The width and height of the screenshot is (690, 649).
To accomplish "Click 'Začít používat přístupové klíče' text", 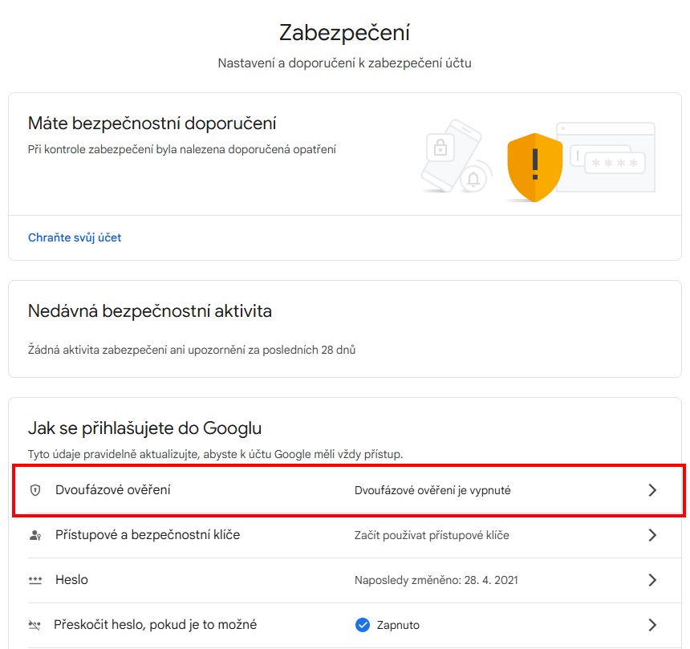I will click(432, 535).
